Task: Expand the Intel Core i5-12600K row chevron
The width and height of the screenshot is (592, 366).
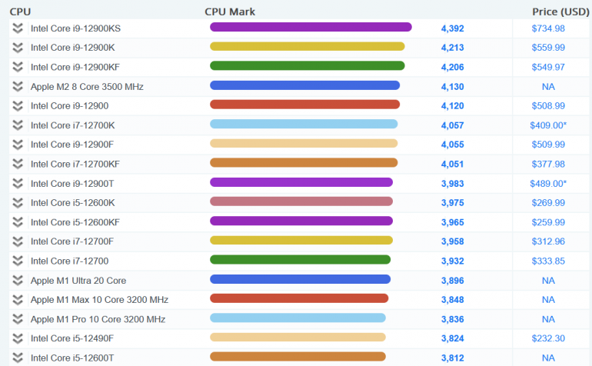Action: (x=18, y=203)
